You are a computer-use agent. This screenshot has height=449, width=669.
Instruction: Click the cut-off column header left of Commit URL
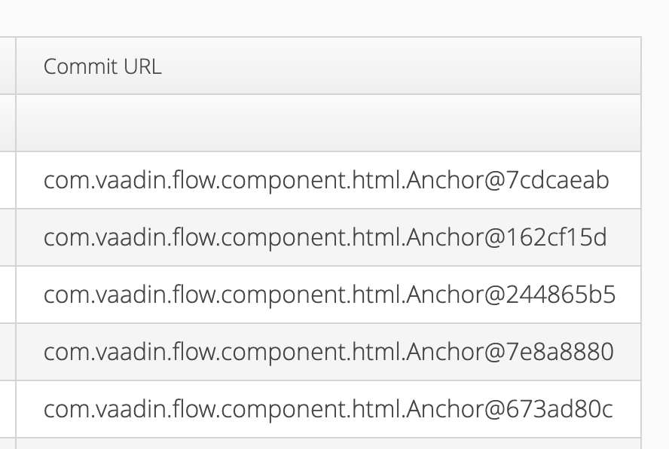point(7,66)
